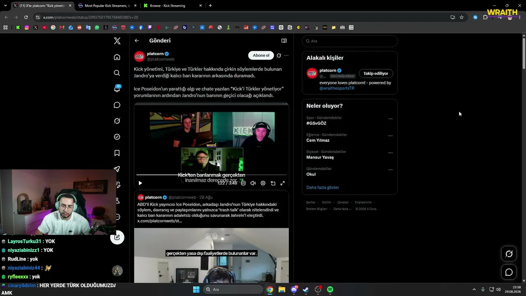Toggle picture-in-picture for the video

point(273,183)
